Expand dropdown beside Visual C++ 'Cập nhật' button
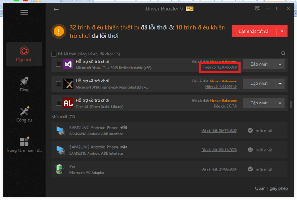This screenshot has height=200, width=297. pyautogui.click(x=279, y=64)
